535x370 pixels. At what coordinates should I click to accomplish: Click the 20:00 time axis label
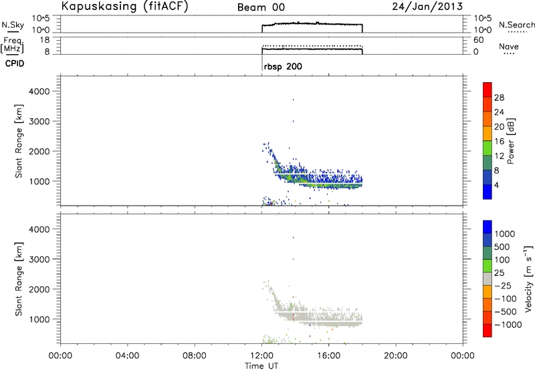[x=396, y=356]
